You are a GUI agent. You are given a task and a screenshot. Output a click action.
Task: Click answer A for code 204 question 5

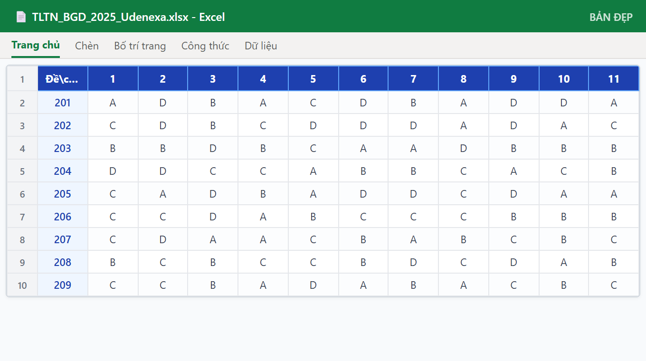[313, 171]
